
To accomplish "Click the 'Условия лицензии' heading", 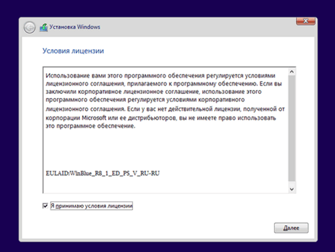I will (x=73, y=51).
